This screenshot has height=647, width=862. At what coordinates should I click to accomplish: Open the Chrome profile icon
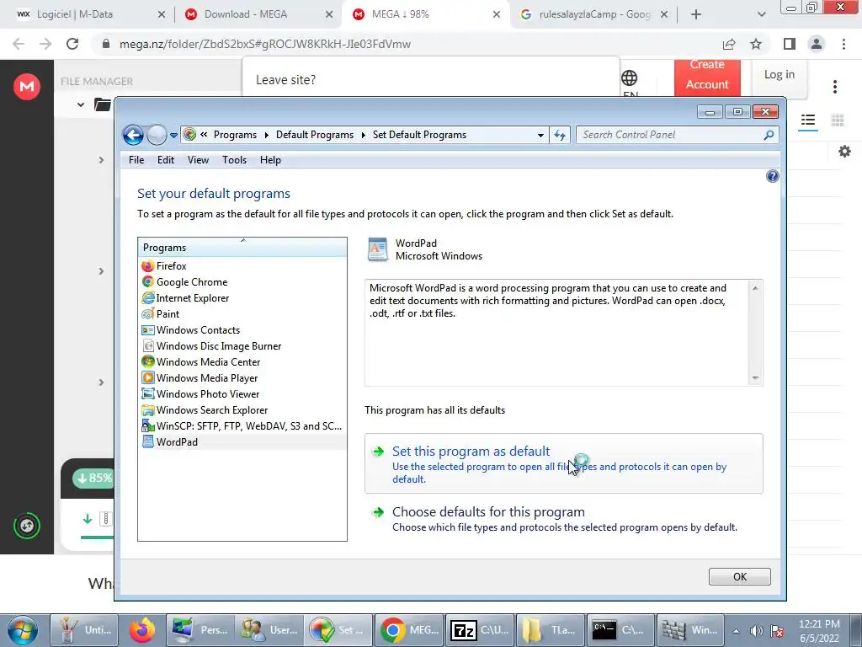pyautogui.click(x=817, y=44)
